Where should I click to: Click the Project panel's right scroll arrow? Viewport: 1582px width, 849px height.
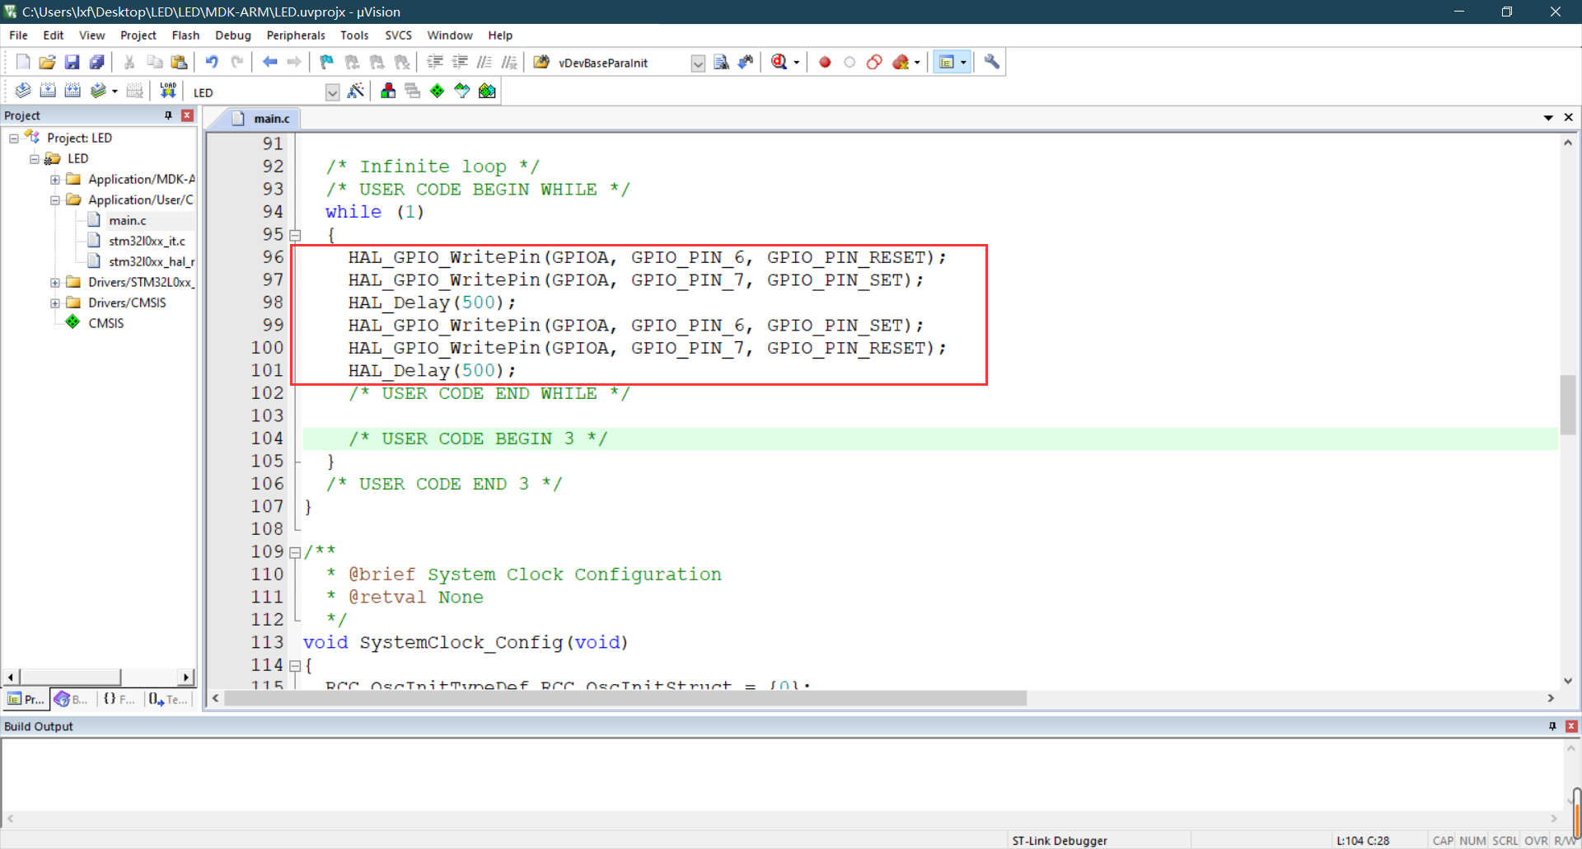[x=186, y=677]
